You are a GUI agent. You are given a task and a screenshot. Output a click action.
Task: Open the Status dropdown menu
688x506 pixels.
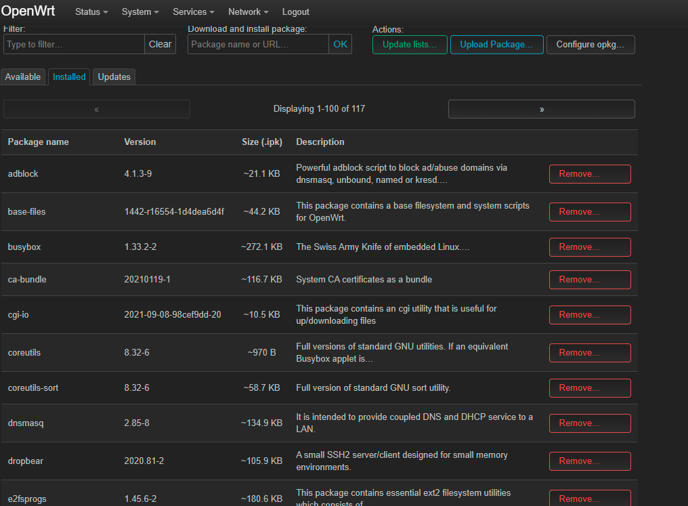[x=91, y=12]
